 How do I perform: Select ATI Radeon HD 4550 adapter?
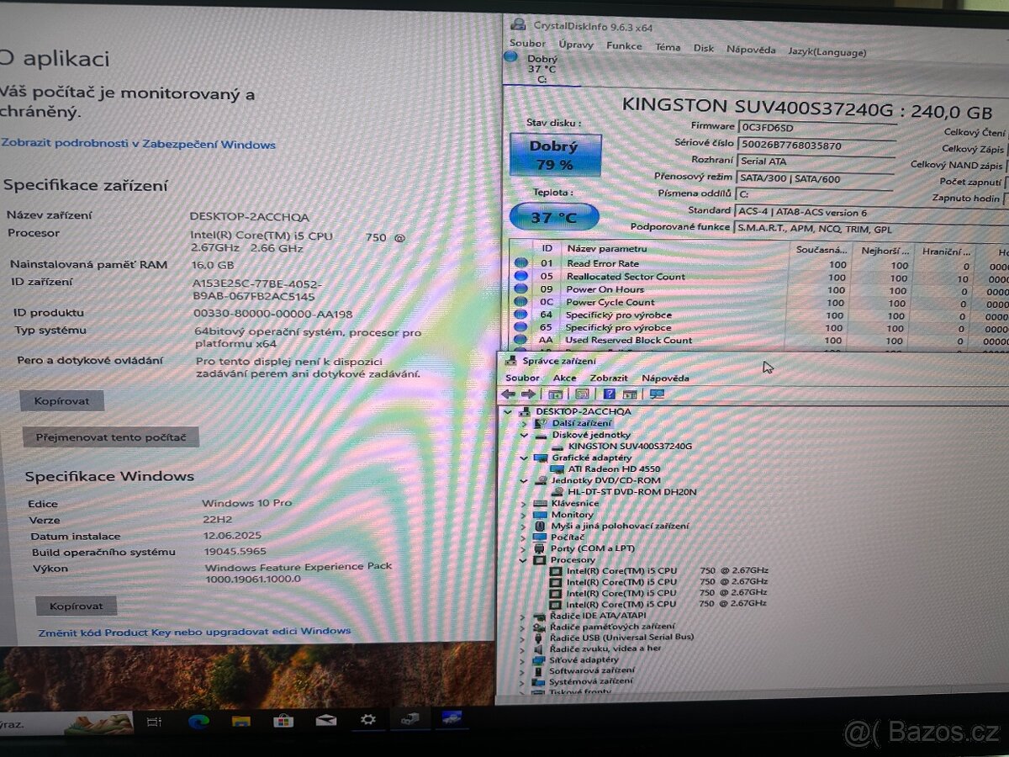614,468
